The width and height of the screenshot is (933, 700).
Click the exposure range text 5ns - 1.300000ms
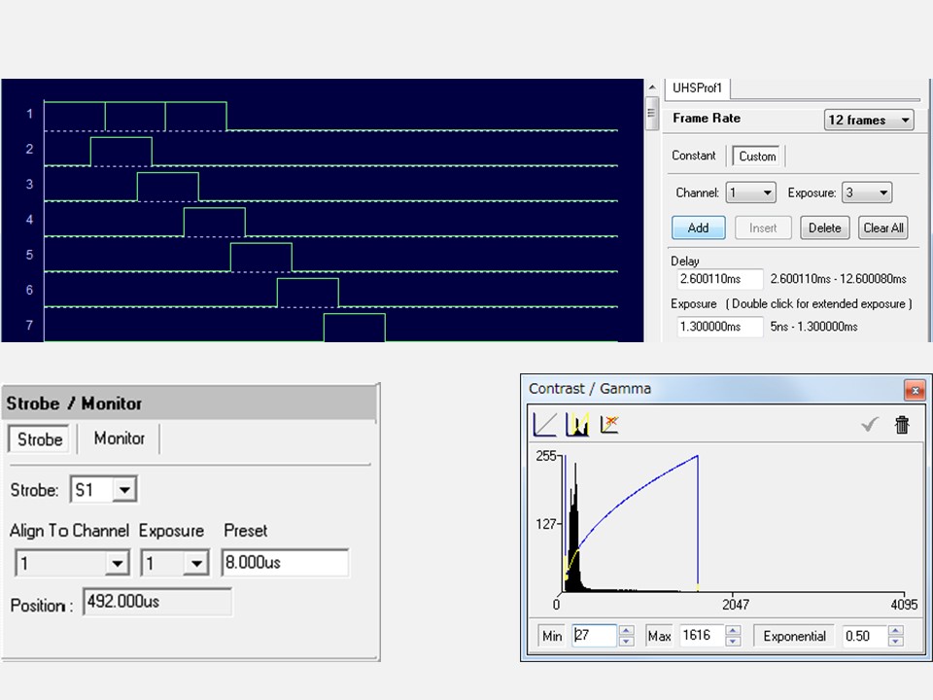point(814,327)
